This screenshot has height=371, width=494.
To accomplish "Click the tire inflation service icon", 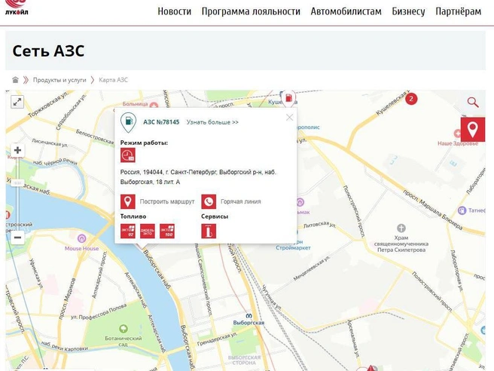I will click(x=209, y=231).
